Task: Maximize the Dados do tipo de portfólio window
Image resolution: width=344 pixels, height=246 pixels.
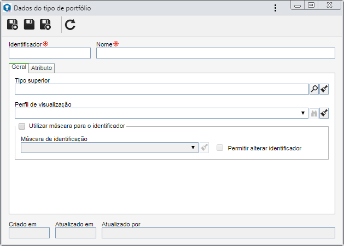Action: click(311, 5)
